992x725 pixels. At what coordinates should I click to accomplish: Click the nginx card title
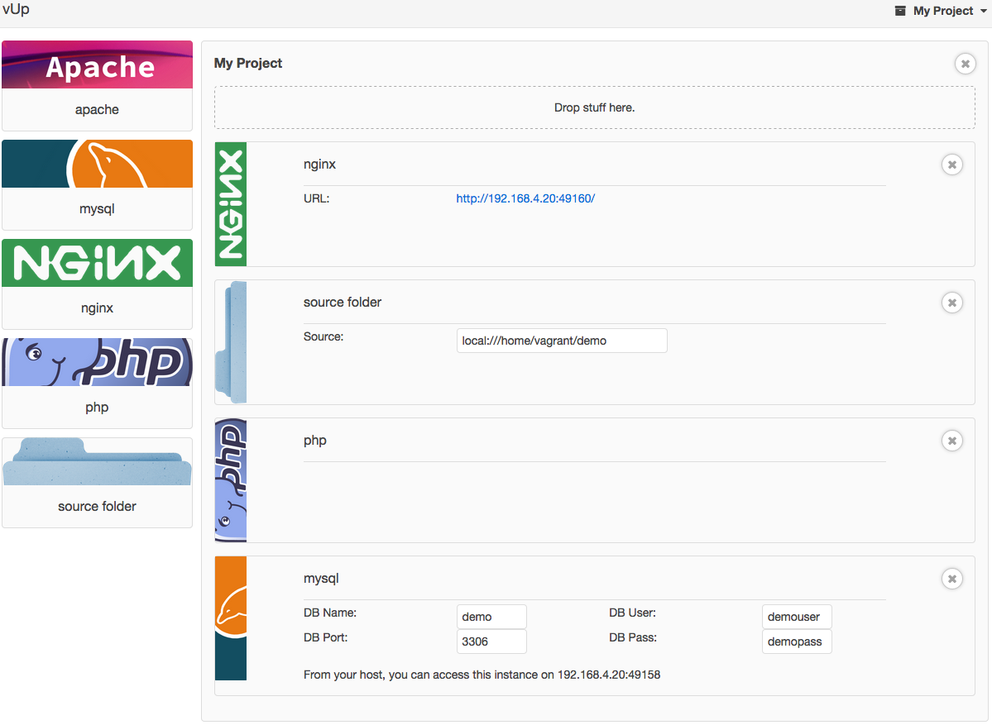(319, 165)
